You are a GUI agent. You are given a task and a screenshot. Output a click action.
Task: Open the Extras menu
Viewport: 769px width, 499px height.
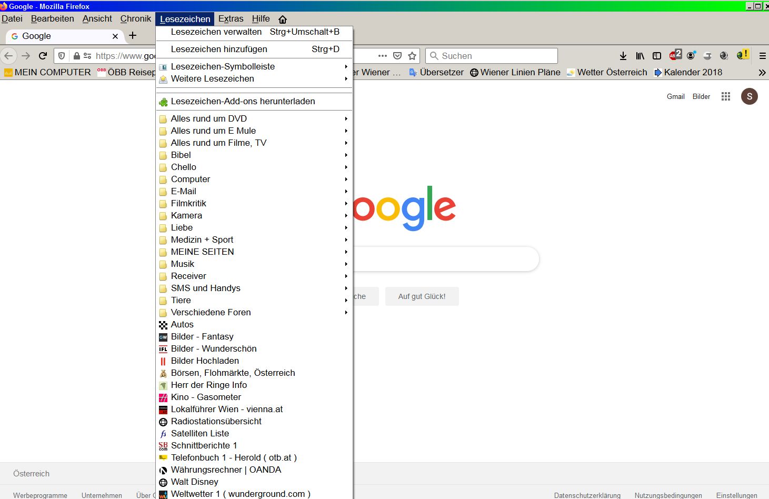(x=231, y=19)
